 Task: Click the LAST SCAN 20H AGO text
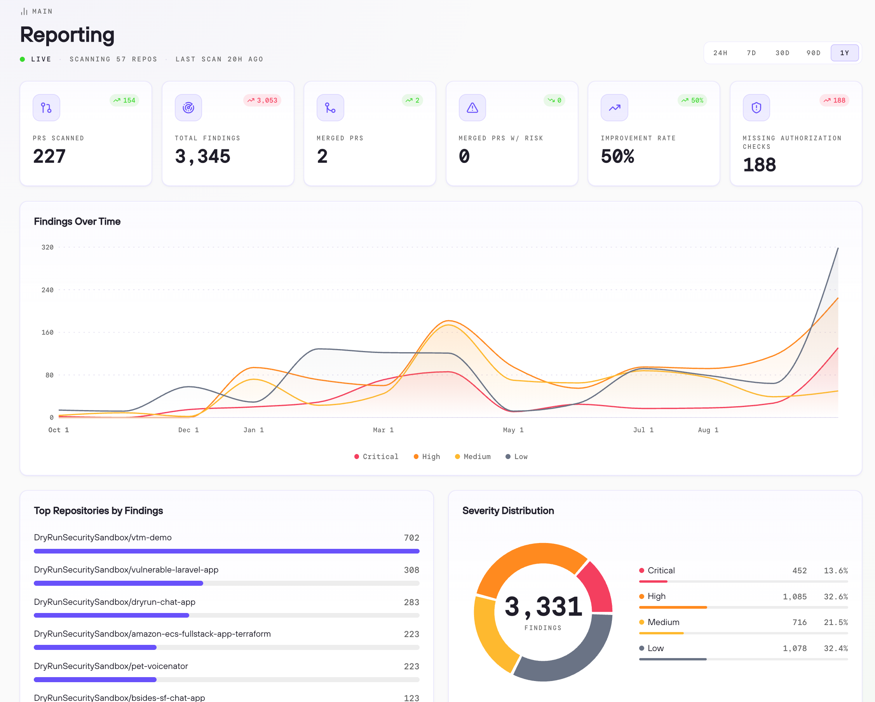[219, 59]
